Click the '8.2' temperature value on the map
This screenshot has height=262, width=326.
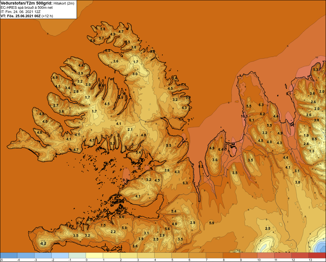pyautogui.click(x=201, y=167)
